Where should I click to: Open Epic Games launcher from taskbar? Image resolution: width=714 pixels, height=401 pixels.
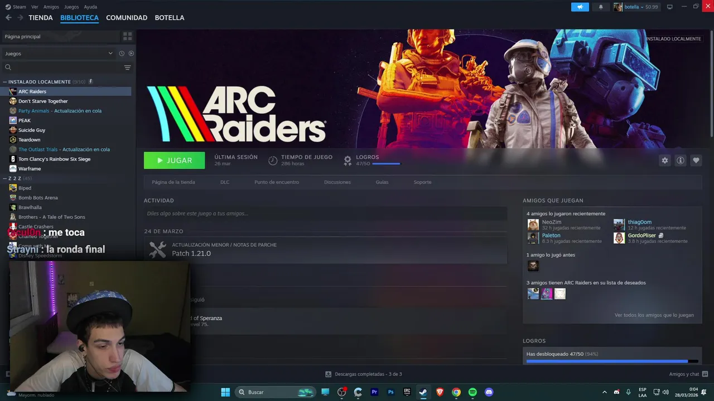pyautogui.click(x=407, y=392)
